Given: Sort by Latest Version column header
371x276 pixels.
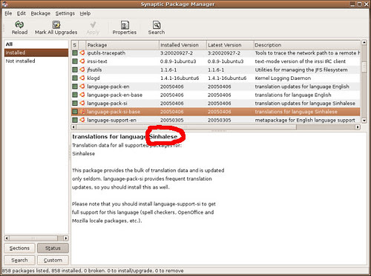Looking at the screenshot, I should [x=230, y=45].
